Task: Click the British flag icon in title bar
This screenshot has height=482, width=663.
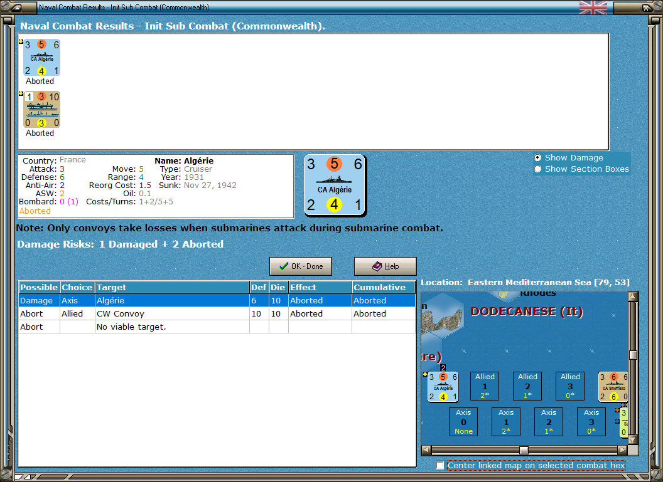Action: (x=593, y=7)
